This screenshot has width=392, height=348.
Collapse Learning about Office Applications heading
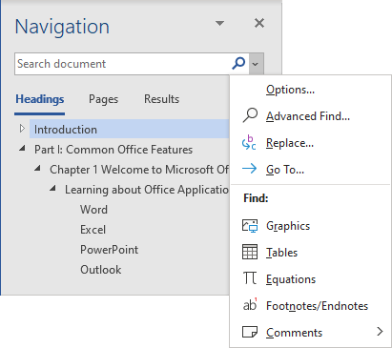(52, 188)
